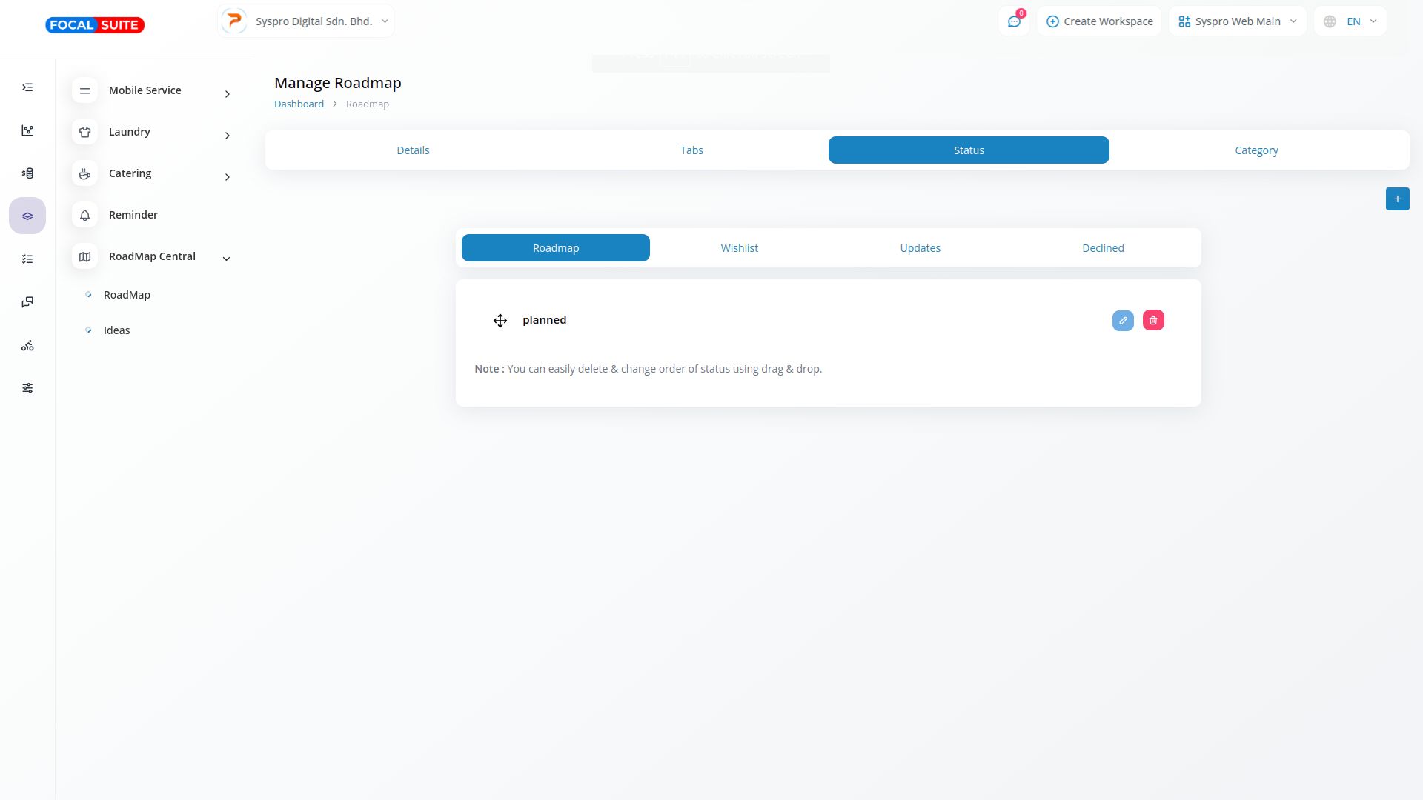Click the checklist tasks icon in left rail

point(27,259)
